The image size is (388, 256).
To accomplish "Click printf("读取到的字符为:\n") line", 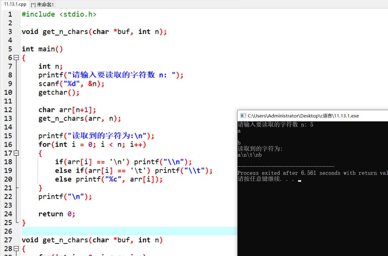I will [x=96, y=136].
